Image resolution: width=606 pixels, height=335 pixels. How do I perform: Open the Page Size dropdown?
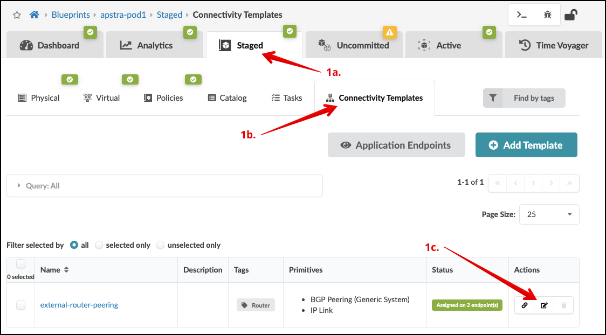coord(549,214)
